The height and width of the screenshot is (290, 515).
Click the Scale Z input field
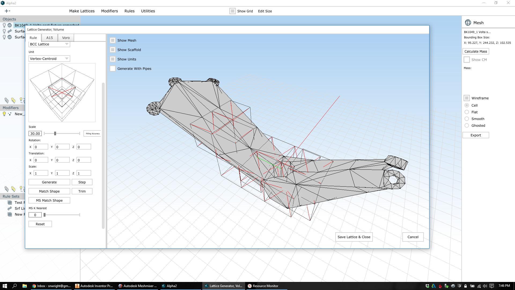click(x=84, y=173)
